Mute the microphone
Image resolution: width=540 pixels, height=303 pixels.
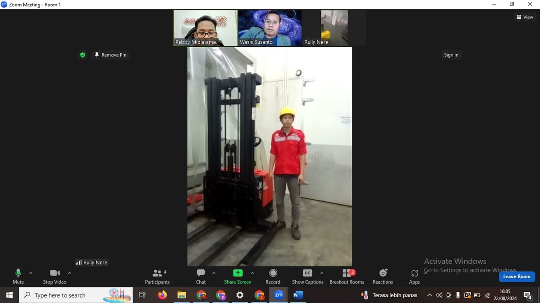pyautogui.click(x=18, y=276)
